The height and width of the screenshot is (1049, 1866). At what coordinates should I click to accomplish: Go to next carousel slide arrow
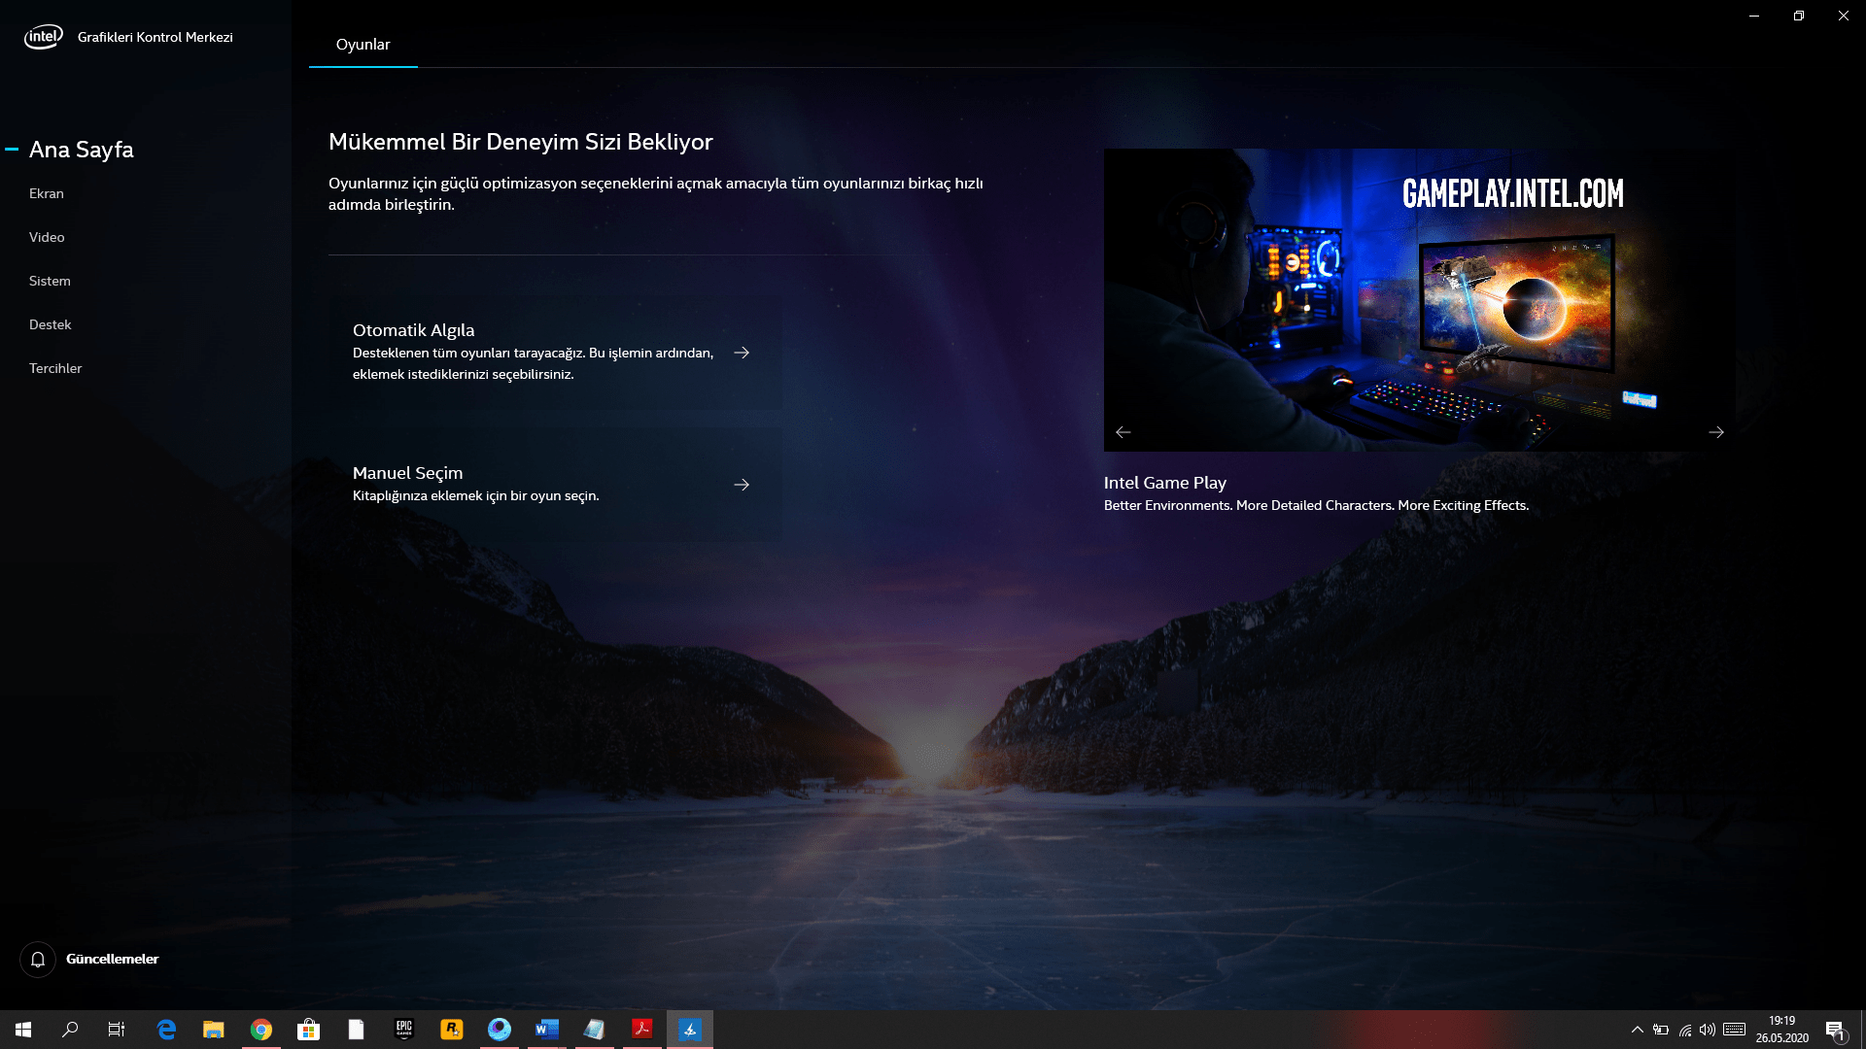1716,432
